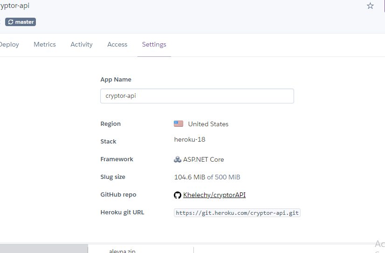Open the Access tab
The width and height of the screenshot is (385, 253).
tap(117, 45)
